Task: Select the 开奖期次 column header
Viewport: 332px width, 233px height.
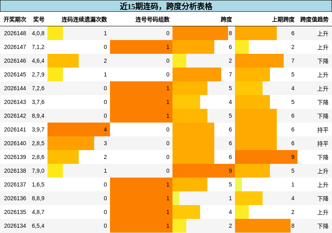Action: point(15,19)
